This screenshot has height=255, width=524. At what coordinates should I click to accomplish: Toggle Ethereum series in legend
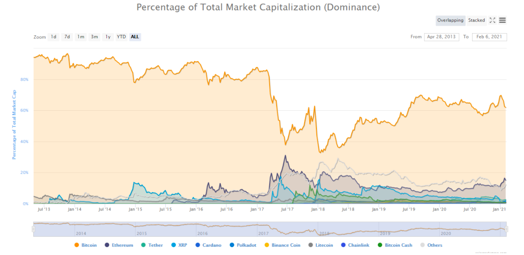[x=119, y=245]
